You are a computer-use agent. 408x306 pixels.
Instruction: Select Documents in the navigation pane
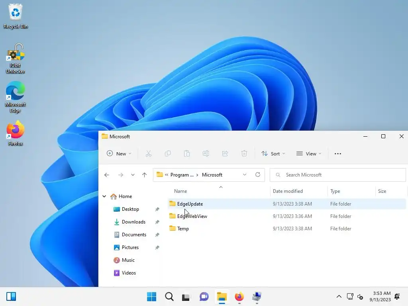134,235
